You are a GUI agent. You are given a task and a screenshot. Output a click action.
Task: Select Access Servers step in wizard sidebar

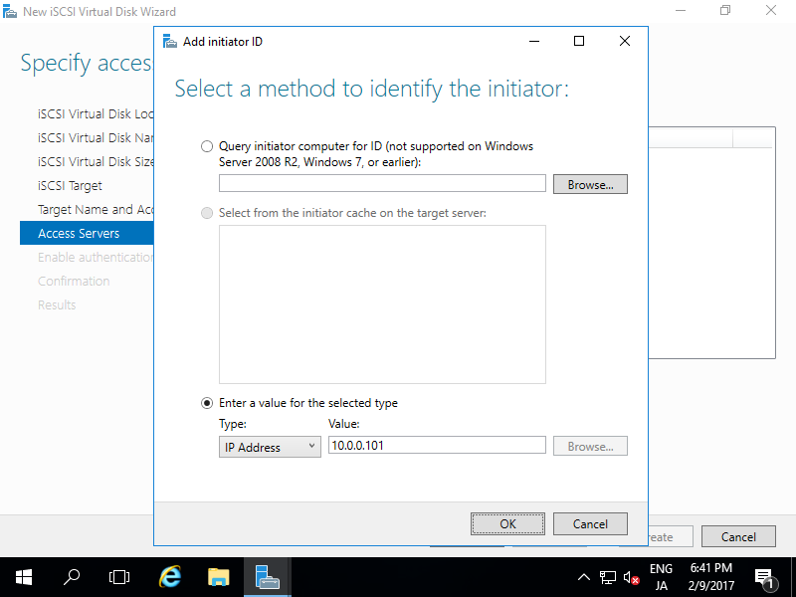[x=87, y=233]
